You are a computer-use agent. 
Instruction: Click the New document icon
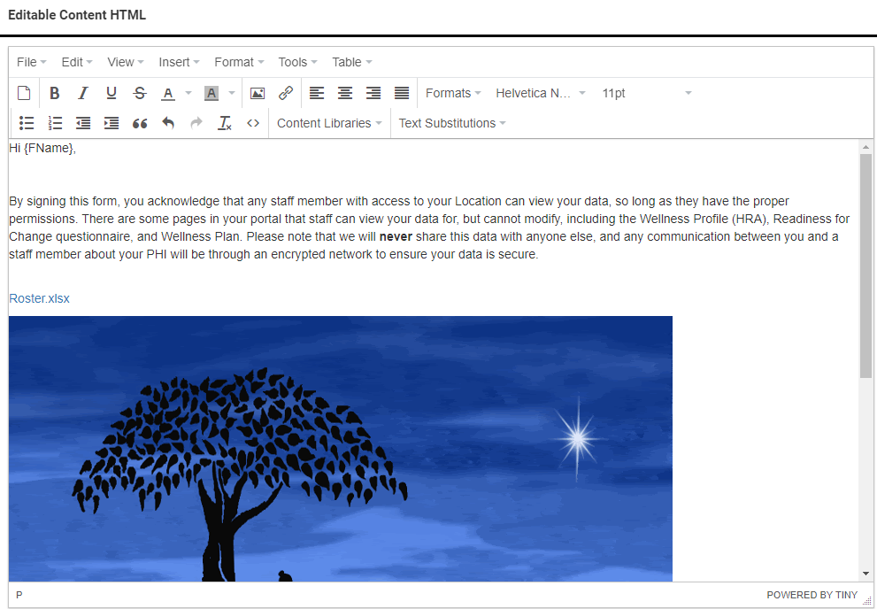pyautogui.click(x=25, y=93)
